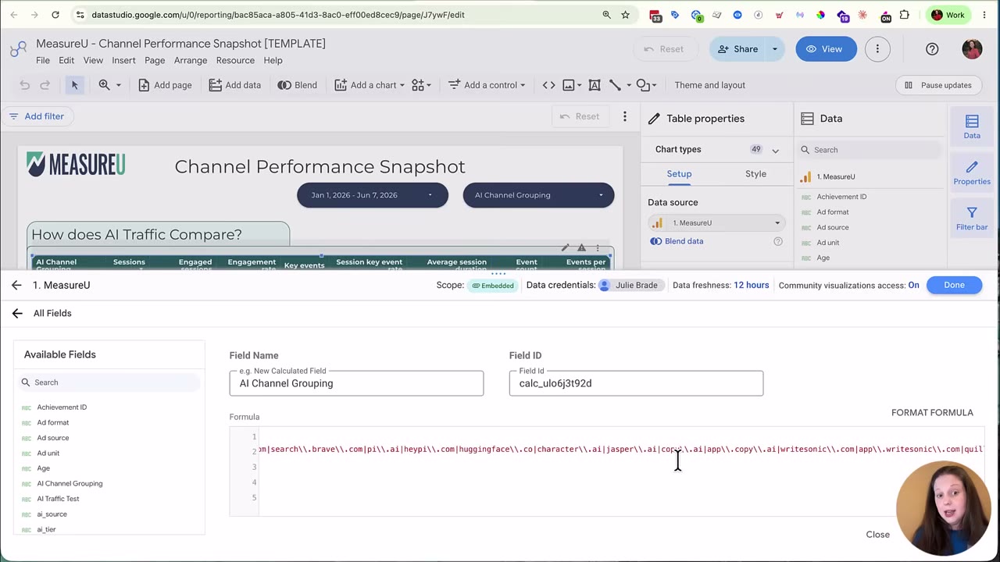Open the browser extensions puzzle icon
Screen dimensions: 1000x562
tap(904, 15)
